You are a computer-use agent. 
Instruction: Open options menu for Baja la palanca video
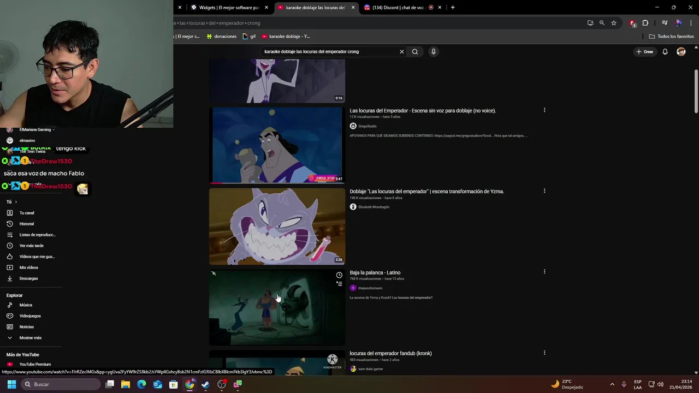(544, 272)
